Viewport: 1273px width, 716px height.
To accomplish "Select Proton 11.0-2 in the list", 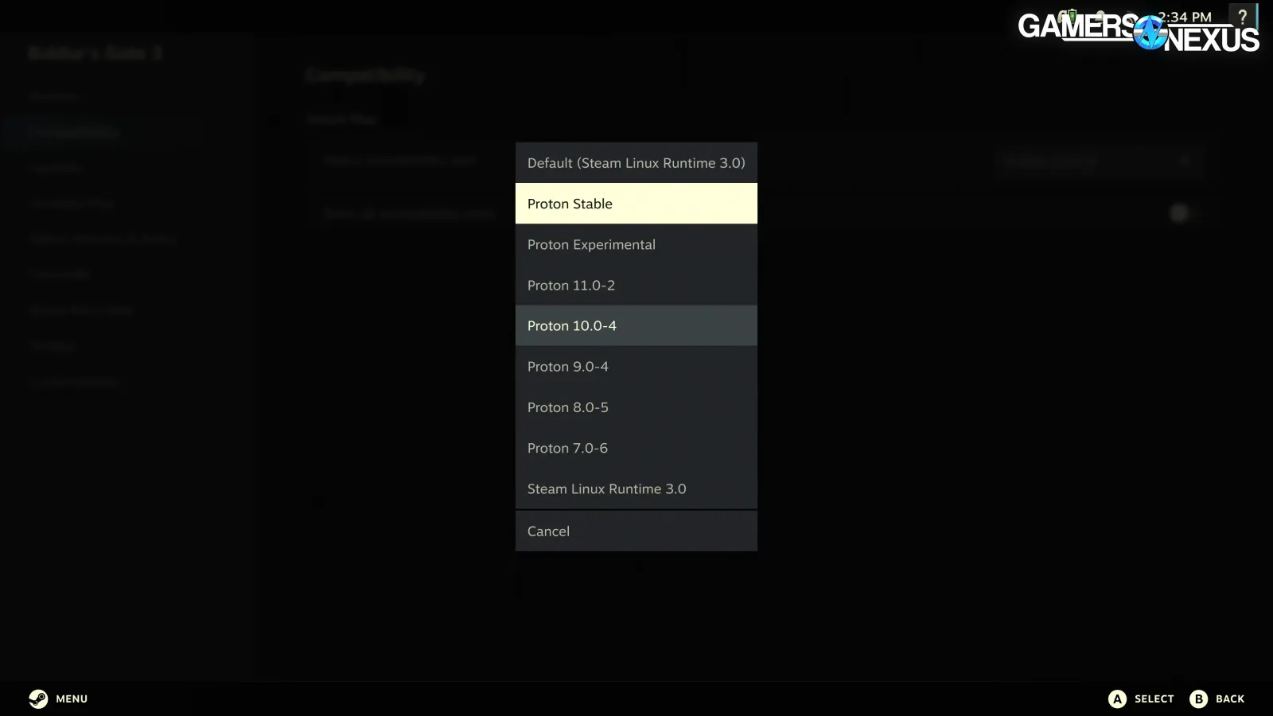I will tap(636, 285).
